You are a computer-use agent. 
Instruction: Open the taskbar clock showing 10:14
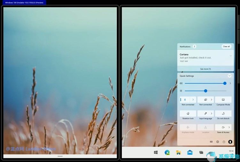click(x=231, y=151)
